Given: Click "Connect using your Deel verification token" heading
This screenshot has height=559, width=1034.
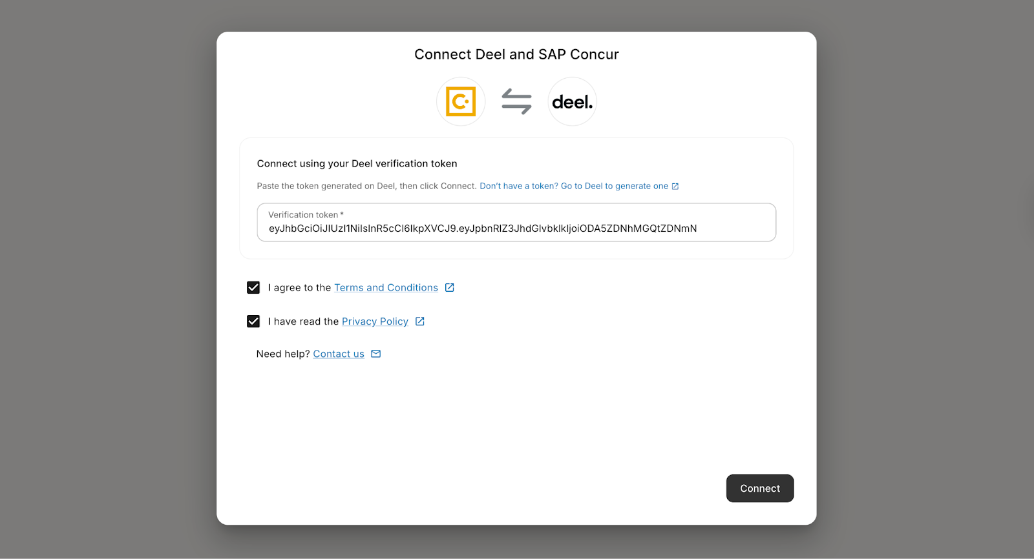Looking at the screenshot, I should tap(357, 164).
